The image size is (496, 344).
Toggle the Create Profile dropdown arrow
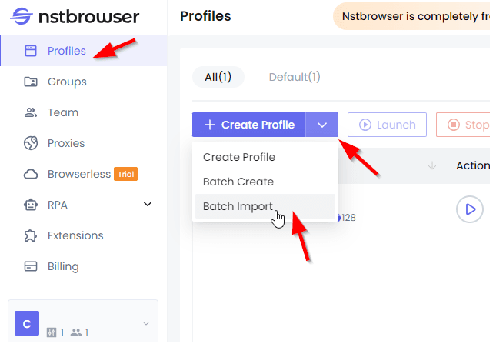[322, 125]
